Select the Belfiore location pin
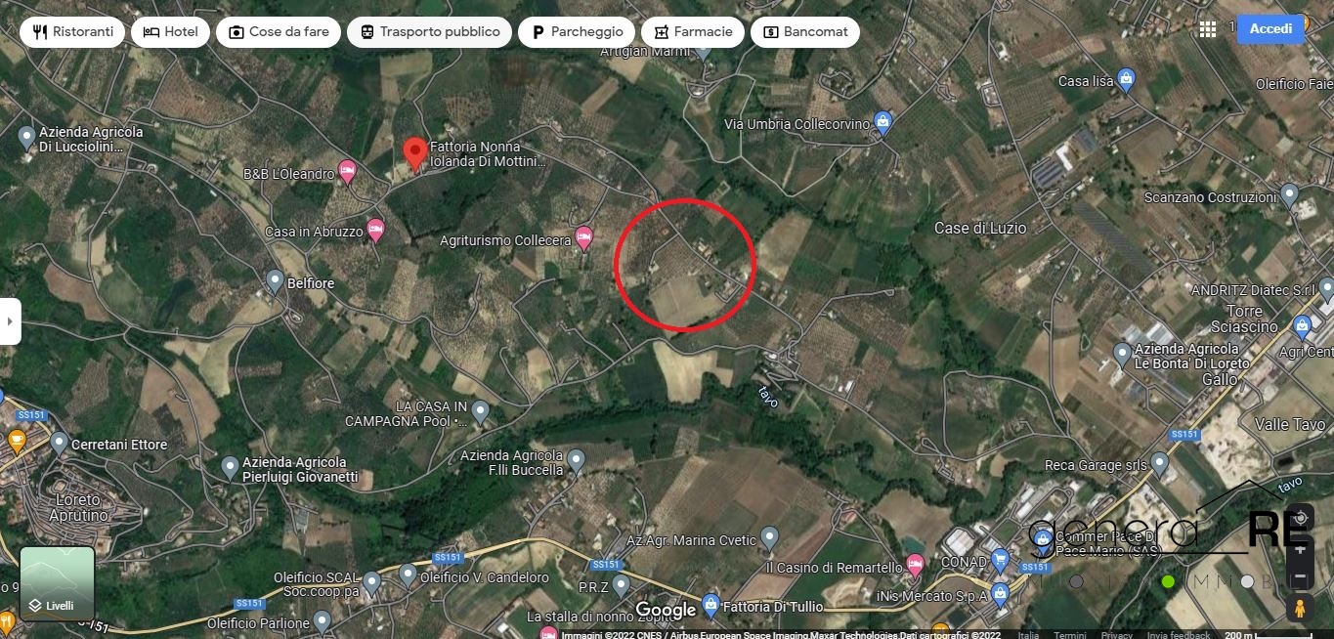Viewport: 1334px width, 639px height. click(276, 281)
